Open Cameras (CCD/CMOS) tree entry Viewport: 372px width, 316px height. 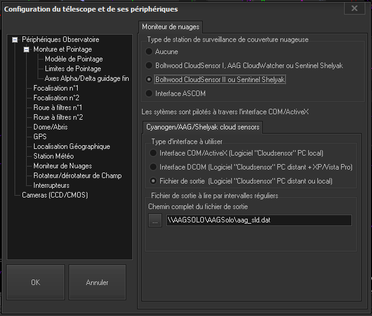54,195
